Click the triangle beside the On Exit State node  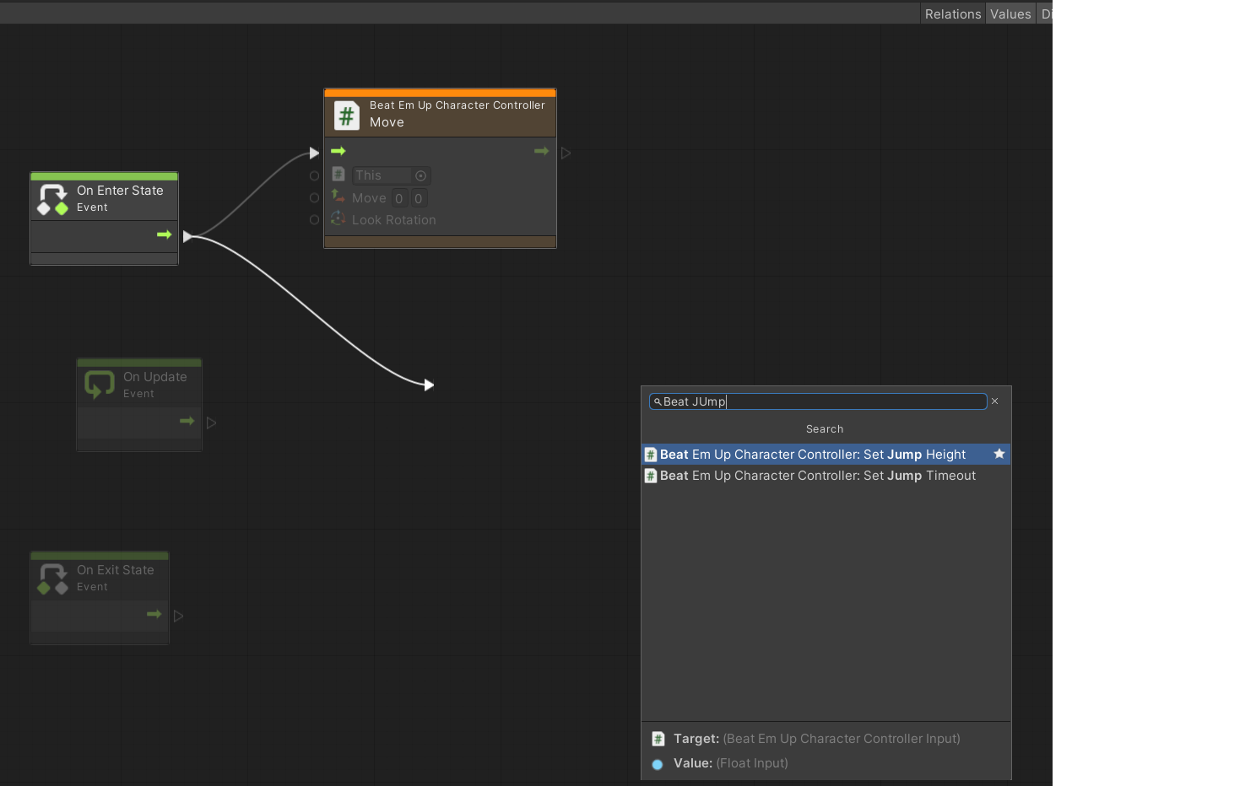click(x=179, y=616)
